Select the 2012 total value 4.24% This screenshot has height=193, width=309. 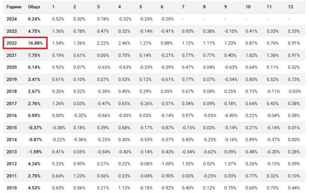click(34, 164)
